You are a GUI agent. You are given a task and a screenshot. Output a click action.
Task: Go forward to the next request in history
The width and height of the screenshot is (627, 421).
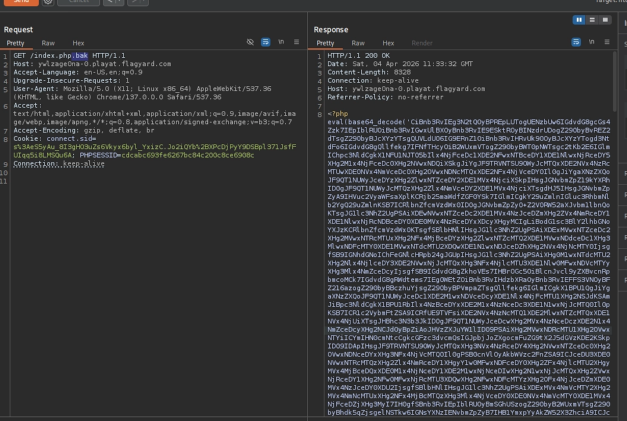133,2
